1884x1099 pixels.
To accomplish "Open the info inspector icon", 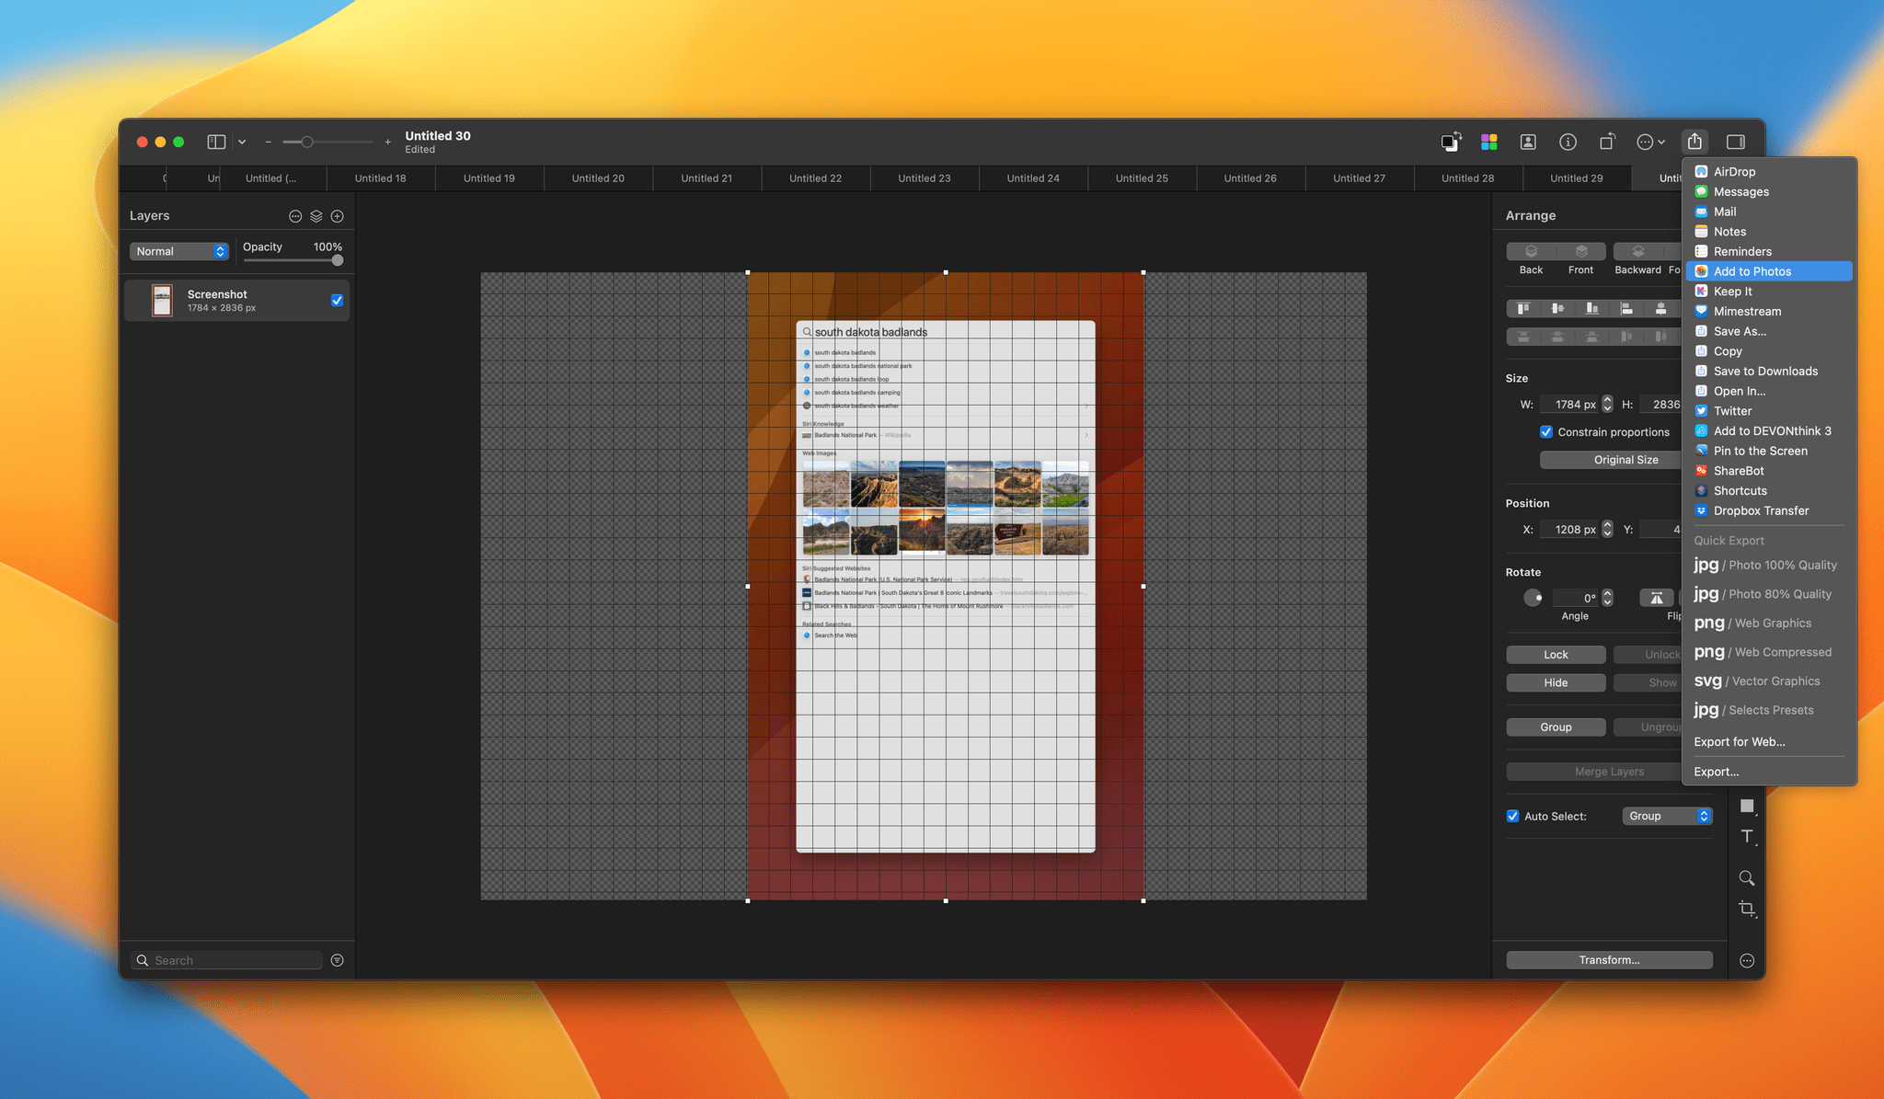I will pyautogui.click(x=1568, y=142).
